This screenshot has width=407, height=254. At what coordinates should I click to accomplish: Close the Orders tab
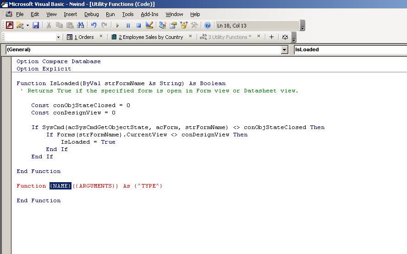101,36
